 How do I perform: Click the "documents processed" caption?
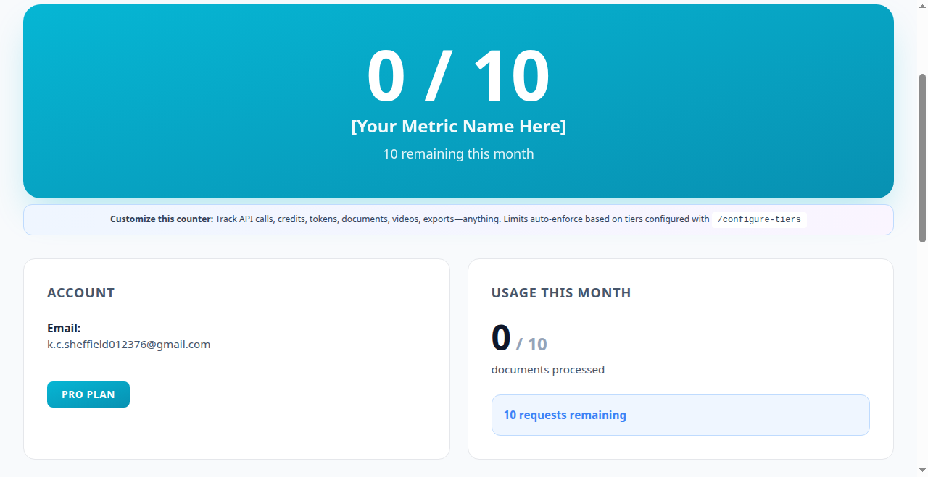[548, 370]
